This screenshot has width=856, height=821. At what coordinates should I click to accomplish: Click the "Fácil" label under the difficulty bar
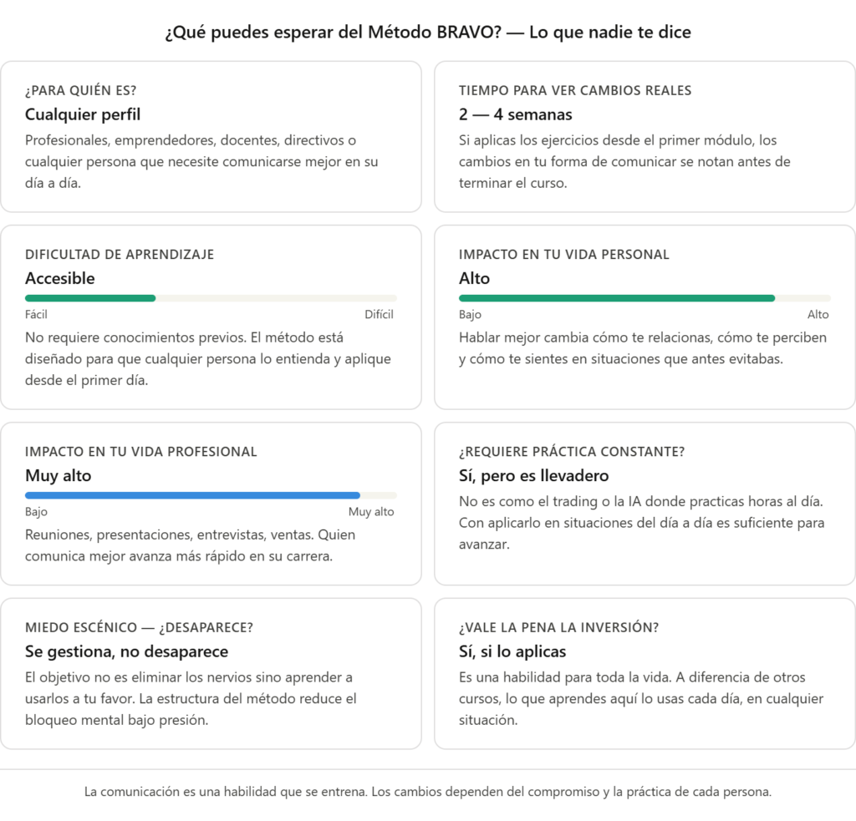coord(36,315)
